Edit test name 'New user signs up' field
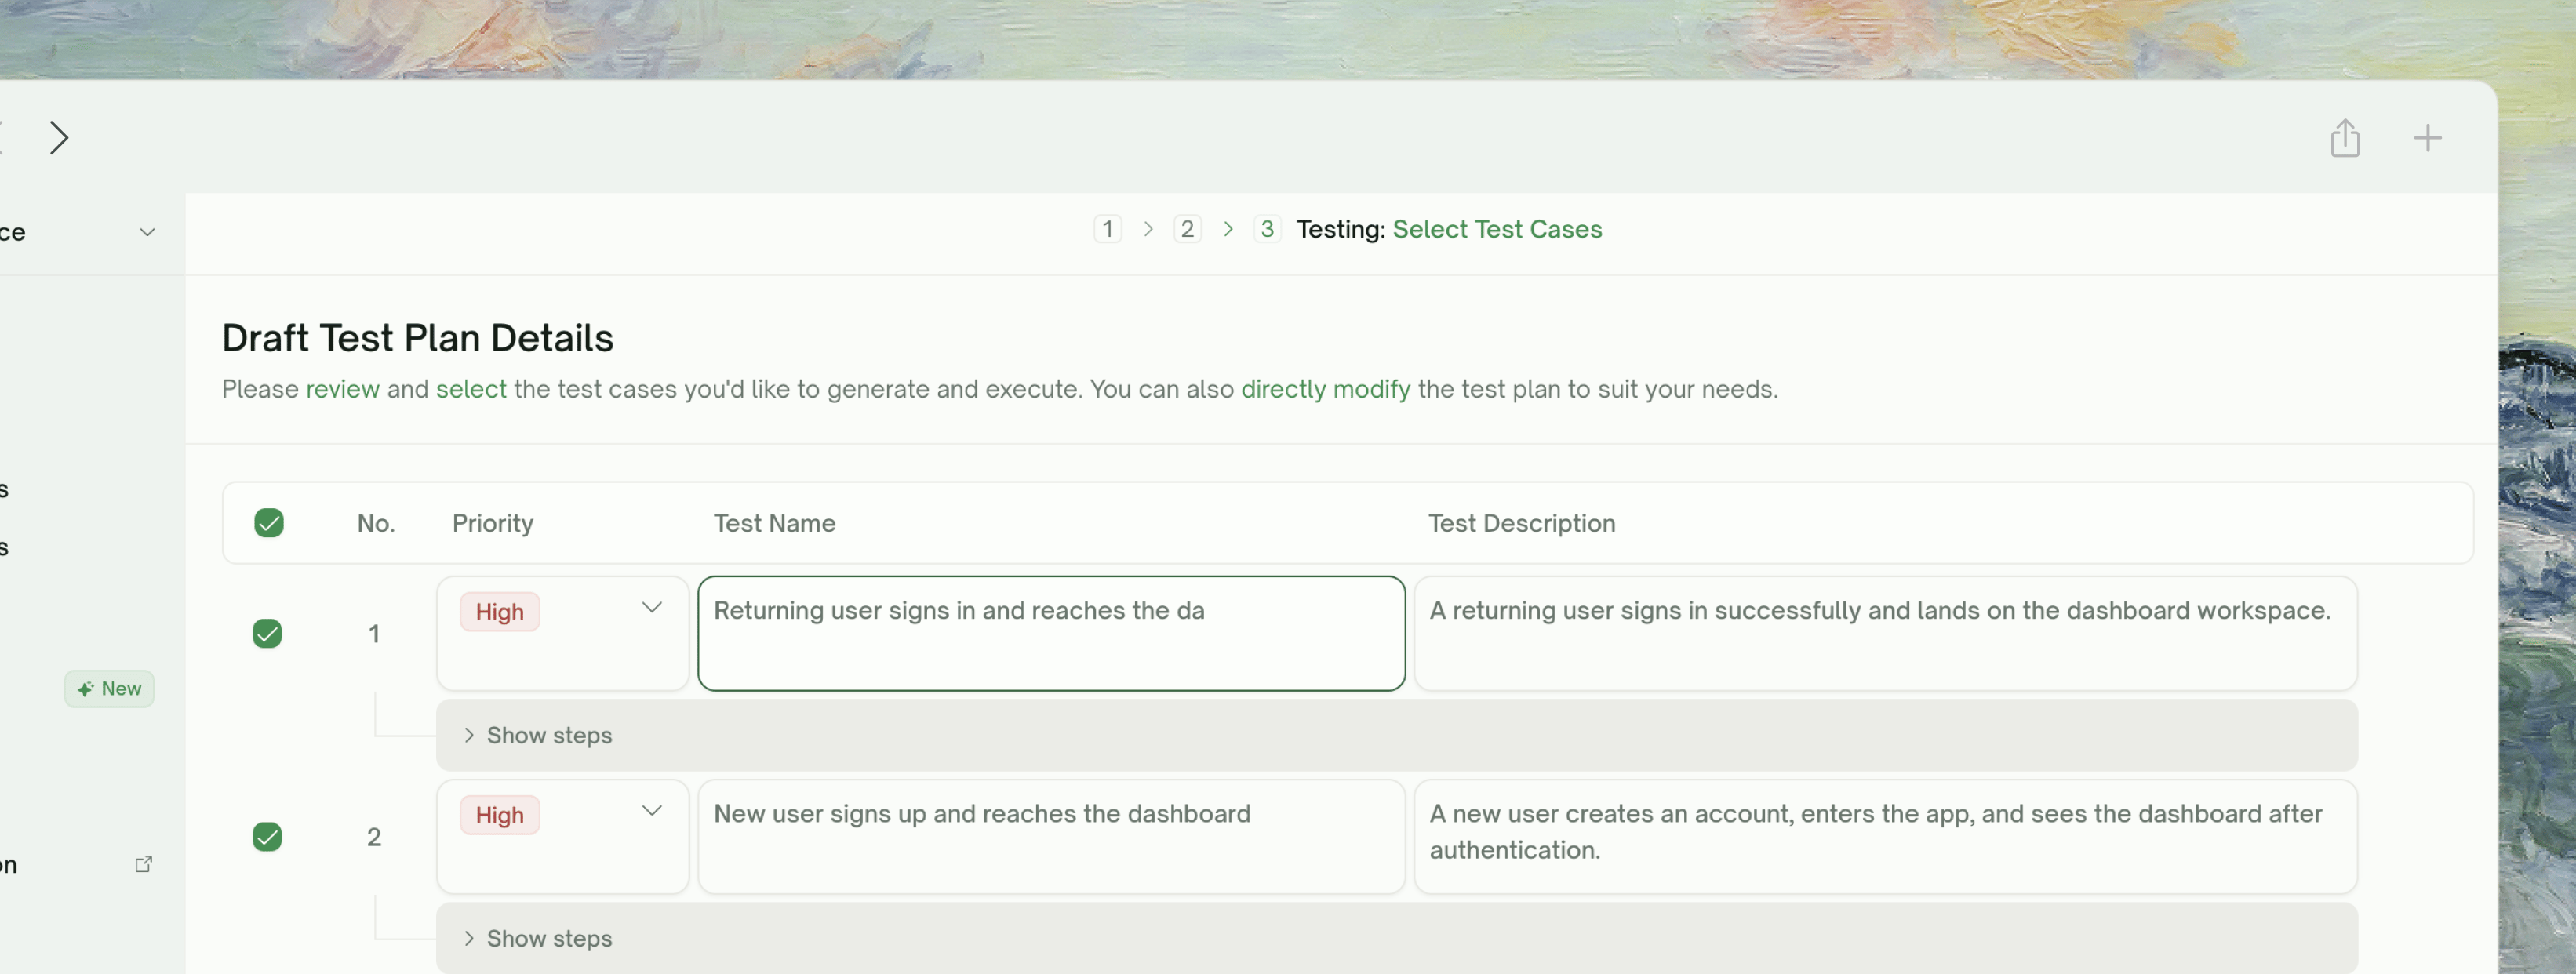This screenshot has height=974, width=2576. (1051, 836)
